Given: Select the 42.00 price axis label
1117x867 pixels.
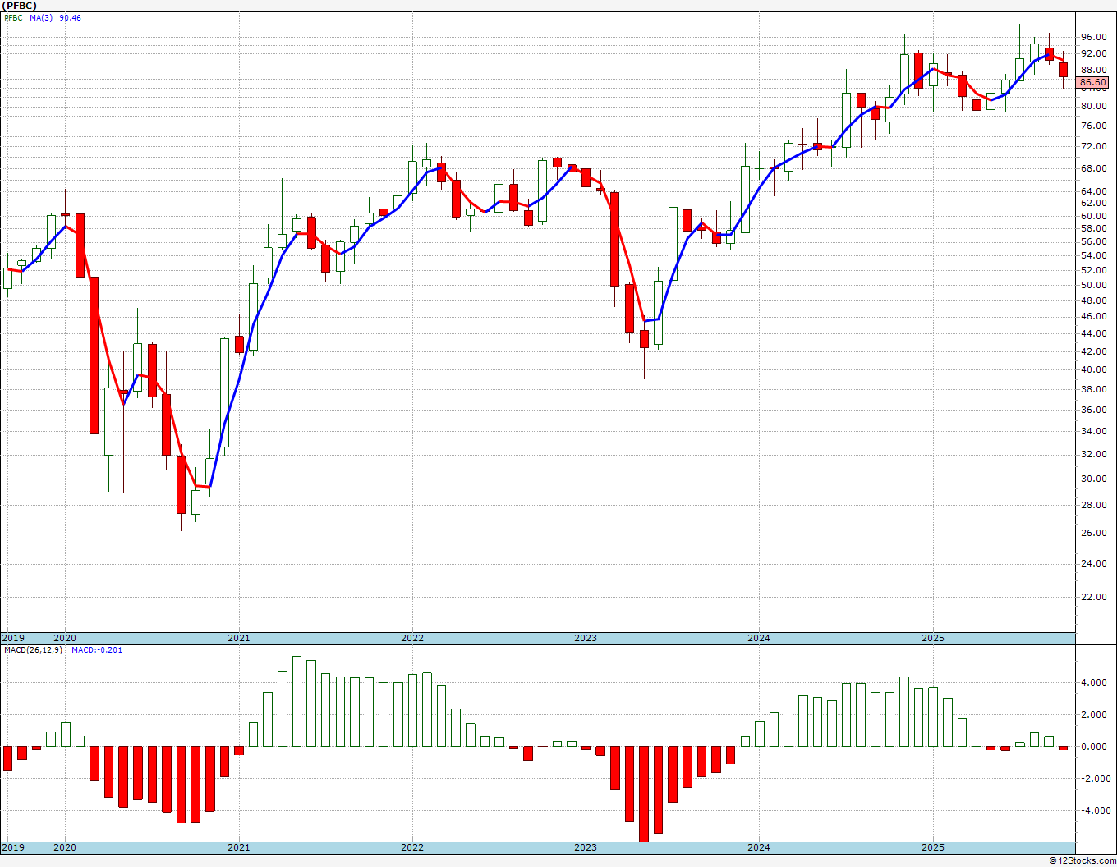Looking at the screenshot, I should pos(1094,351).
